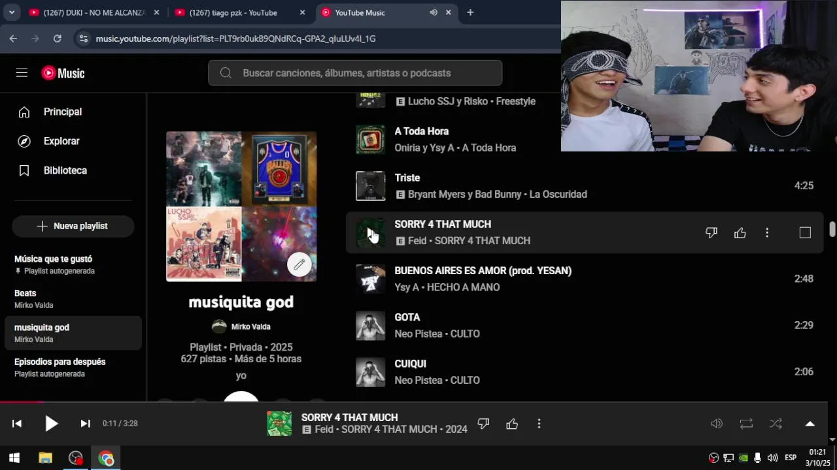Open the tab search dropdown

pyautogui.click(x=11, y=12)
